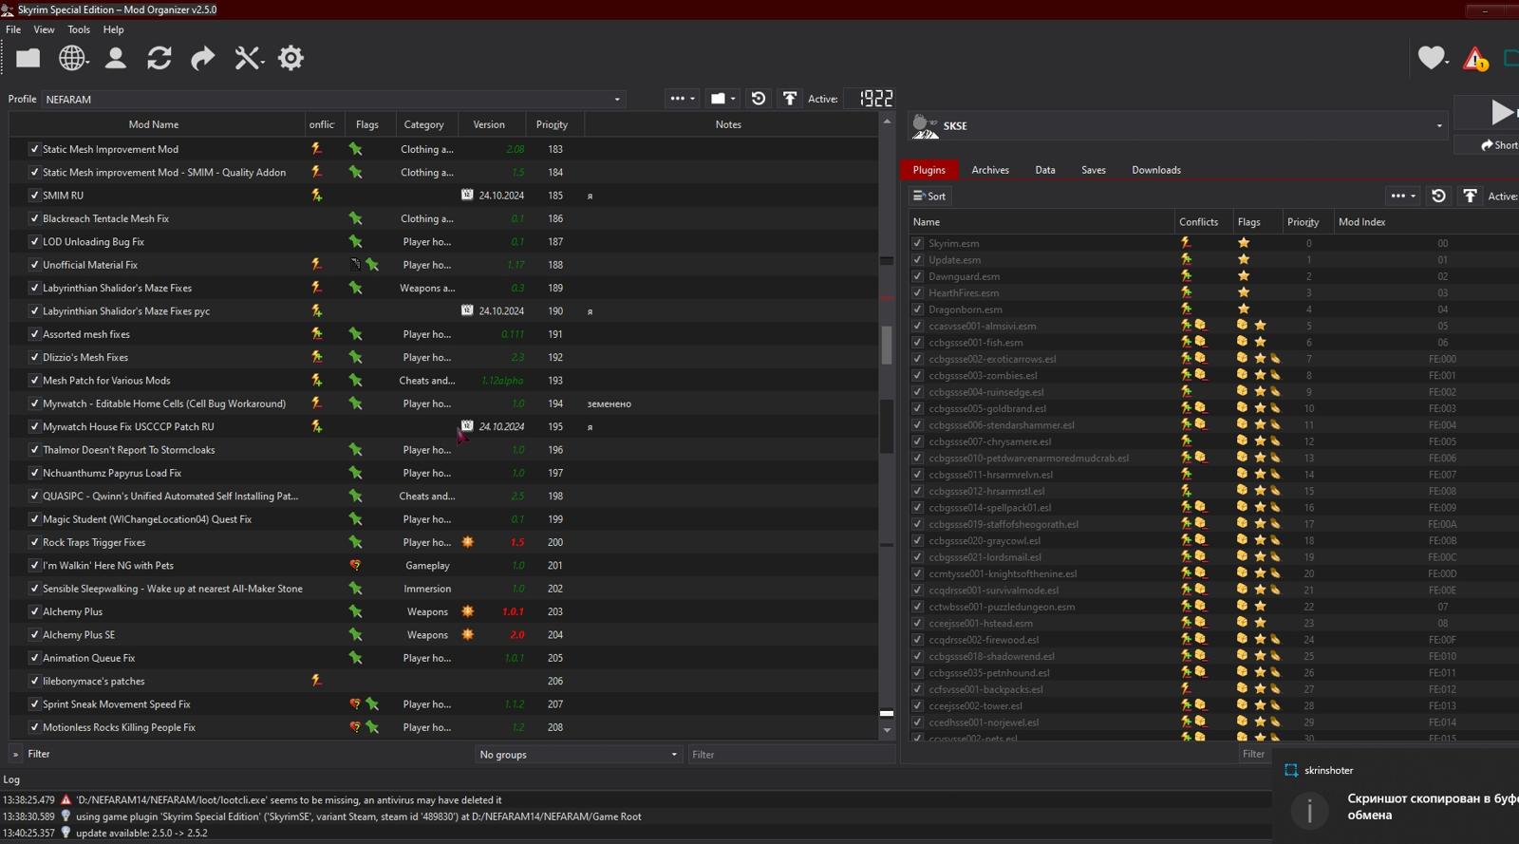Image resolution: width=1519 pixels, height=844 pixels.
Task: Click the plugin list restore backup icon
Action: point(1438,196)
